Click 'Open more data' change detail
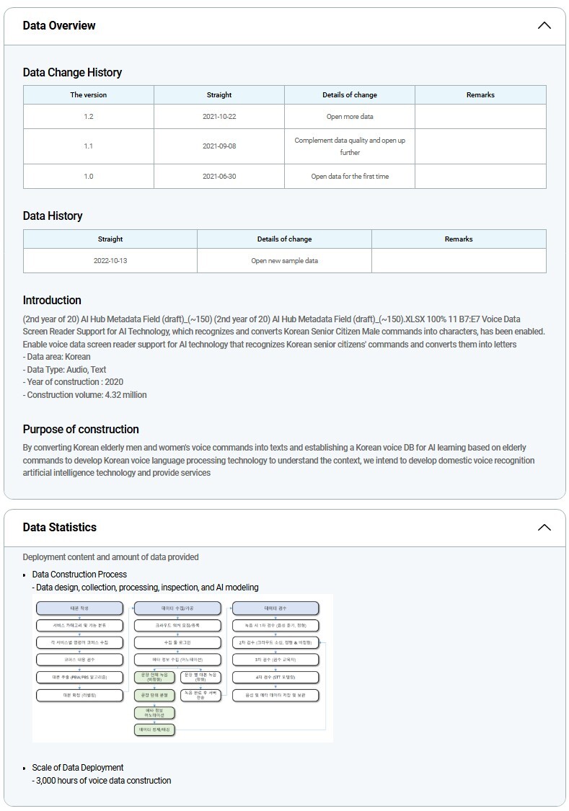Image resolution: width=569 pixels, height=811 pixels. [350, 117]
